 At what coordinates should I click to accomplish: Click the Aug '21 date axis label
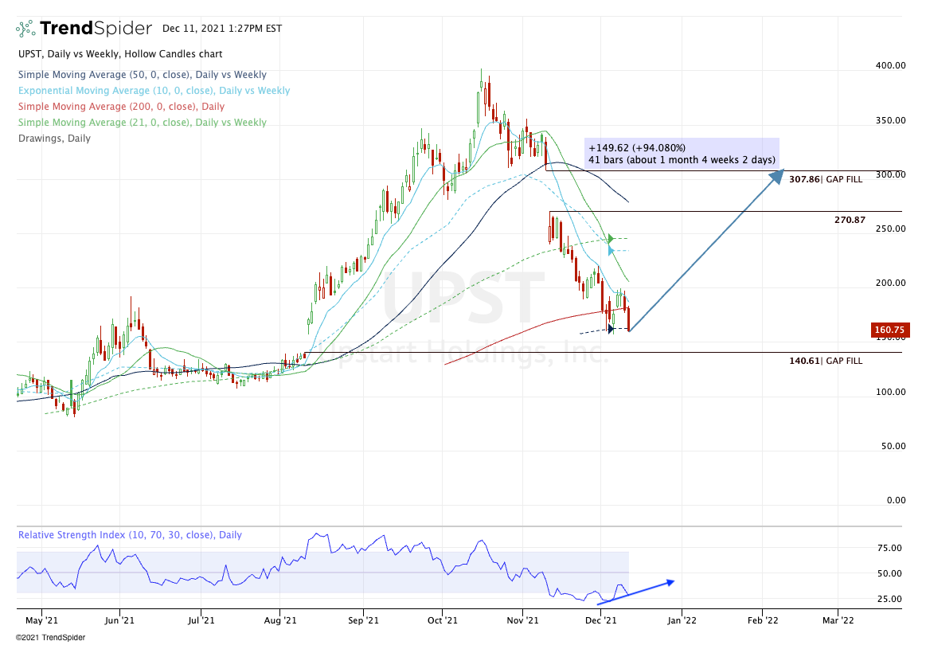280,620
